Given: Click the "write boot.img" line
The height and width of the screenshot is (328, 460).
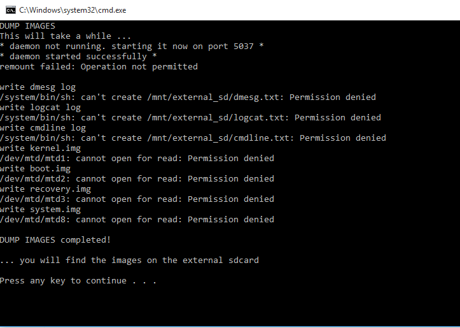Looking at the screenshot, I should click(x=35, y=169).
